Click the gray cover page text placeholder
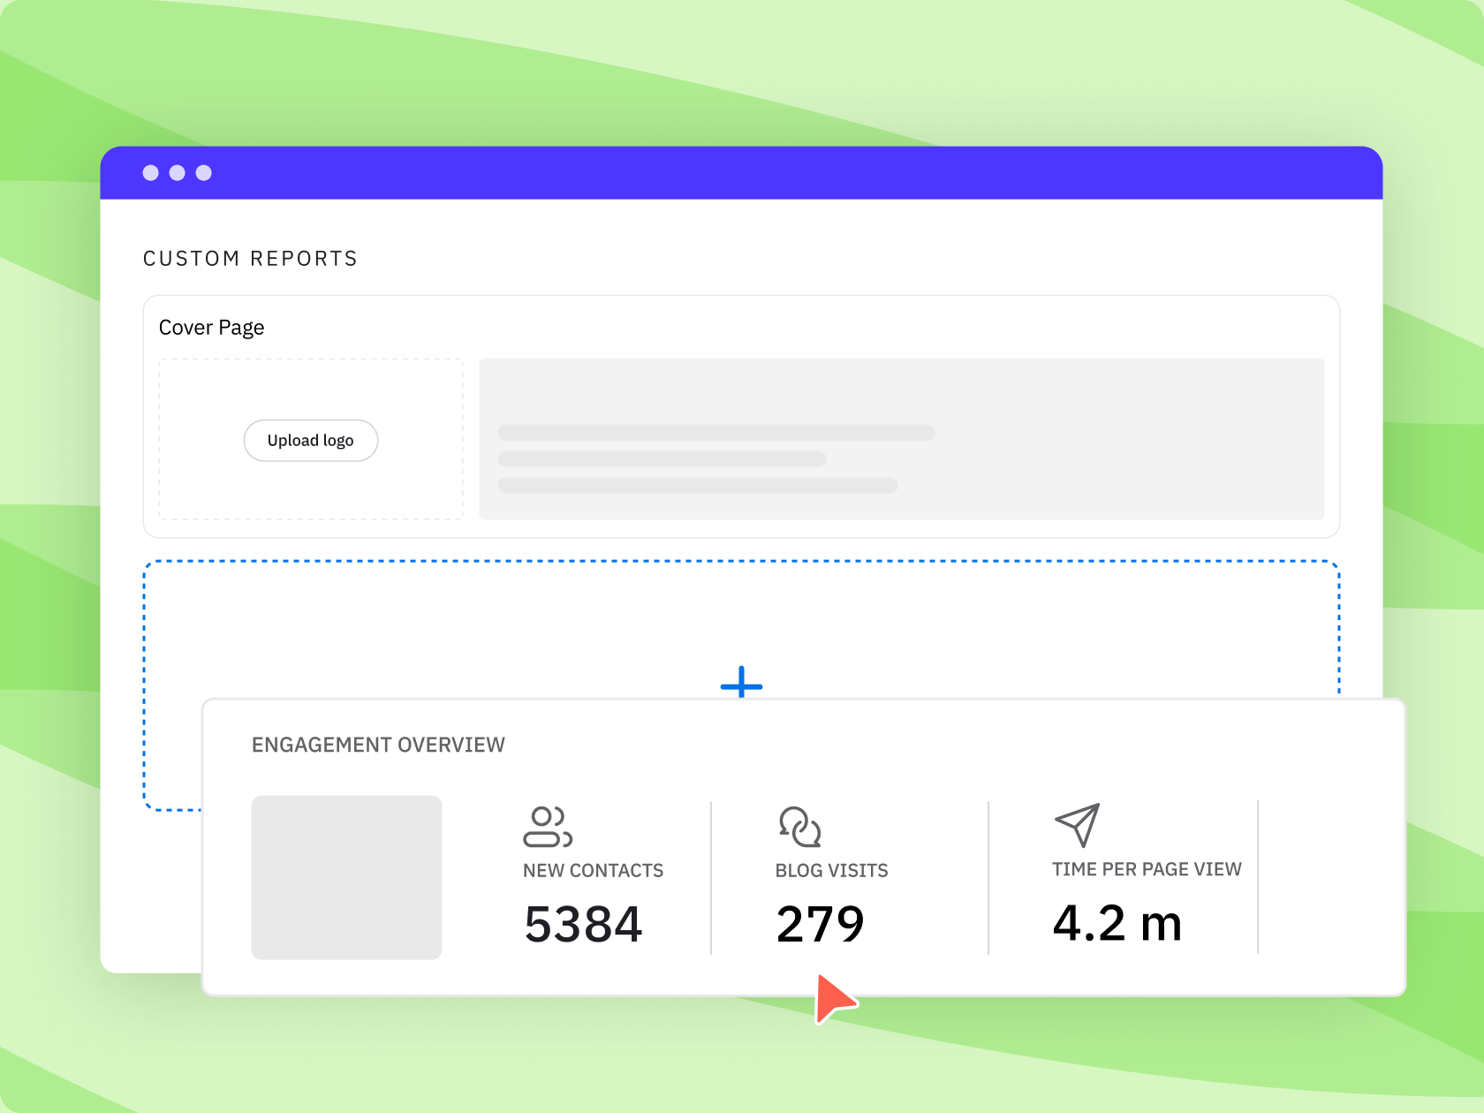1484x1113 pixels. (x=901, y=439)
